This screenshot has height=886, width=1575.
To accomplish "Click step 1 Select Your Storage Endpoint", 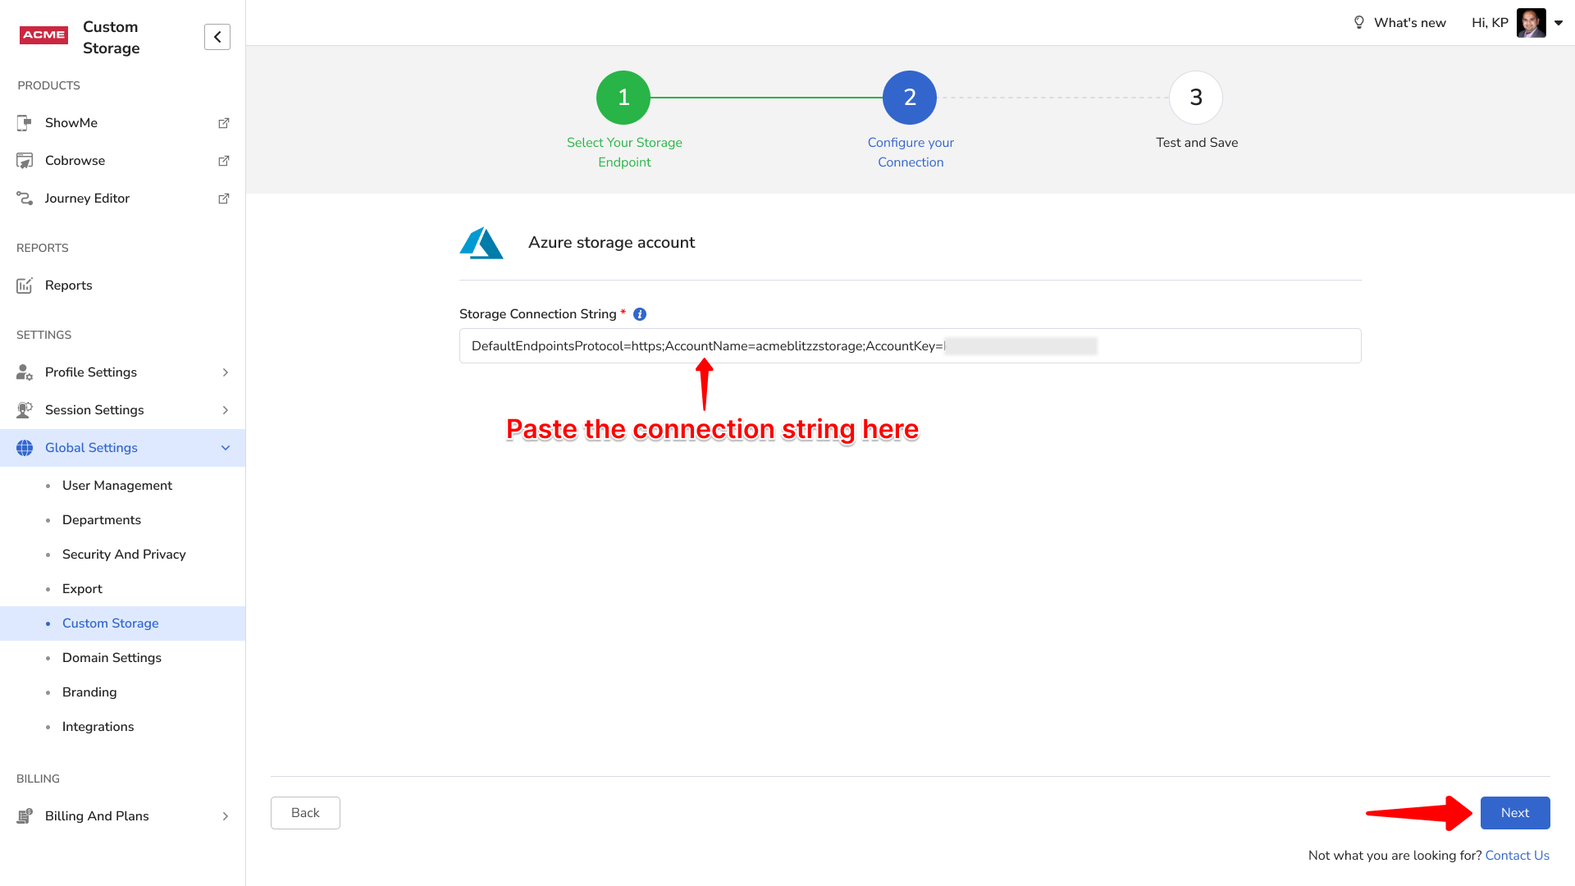I will pyautogui.click(x=623, y=98).
